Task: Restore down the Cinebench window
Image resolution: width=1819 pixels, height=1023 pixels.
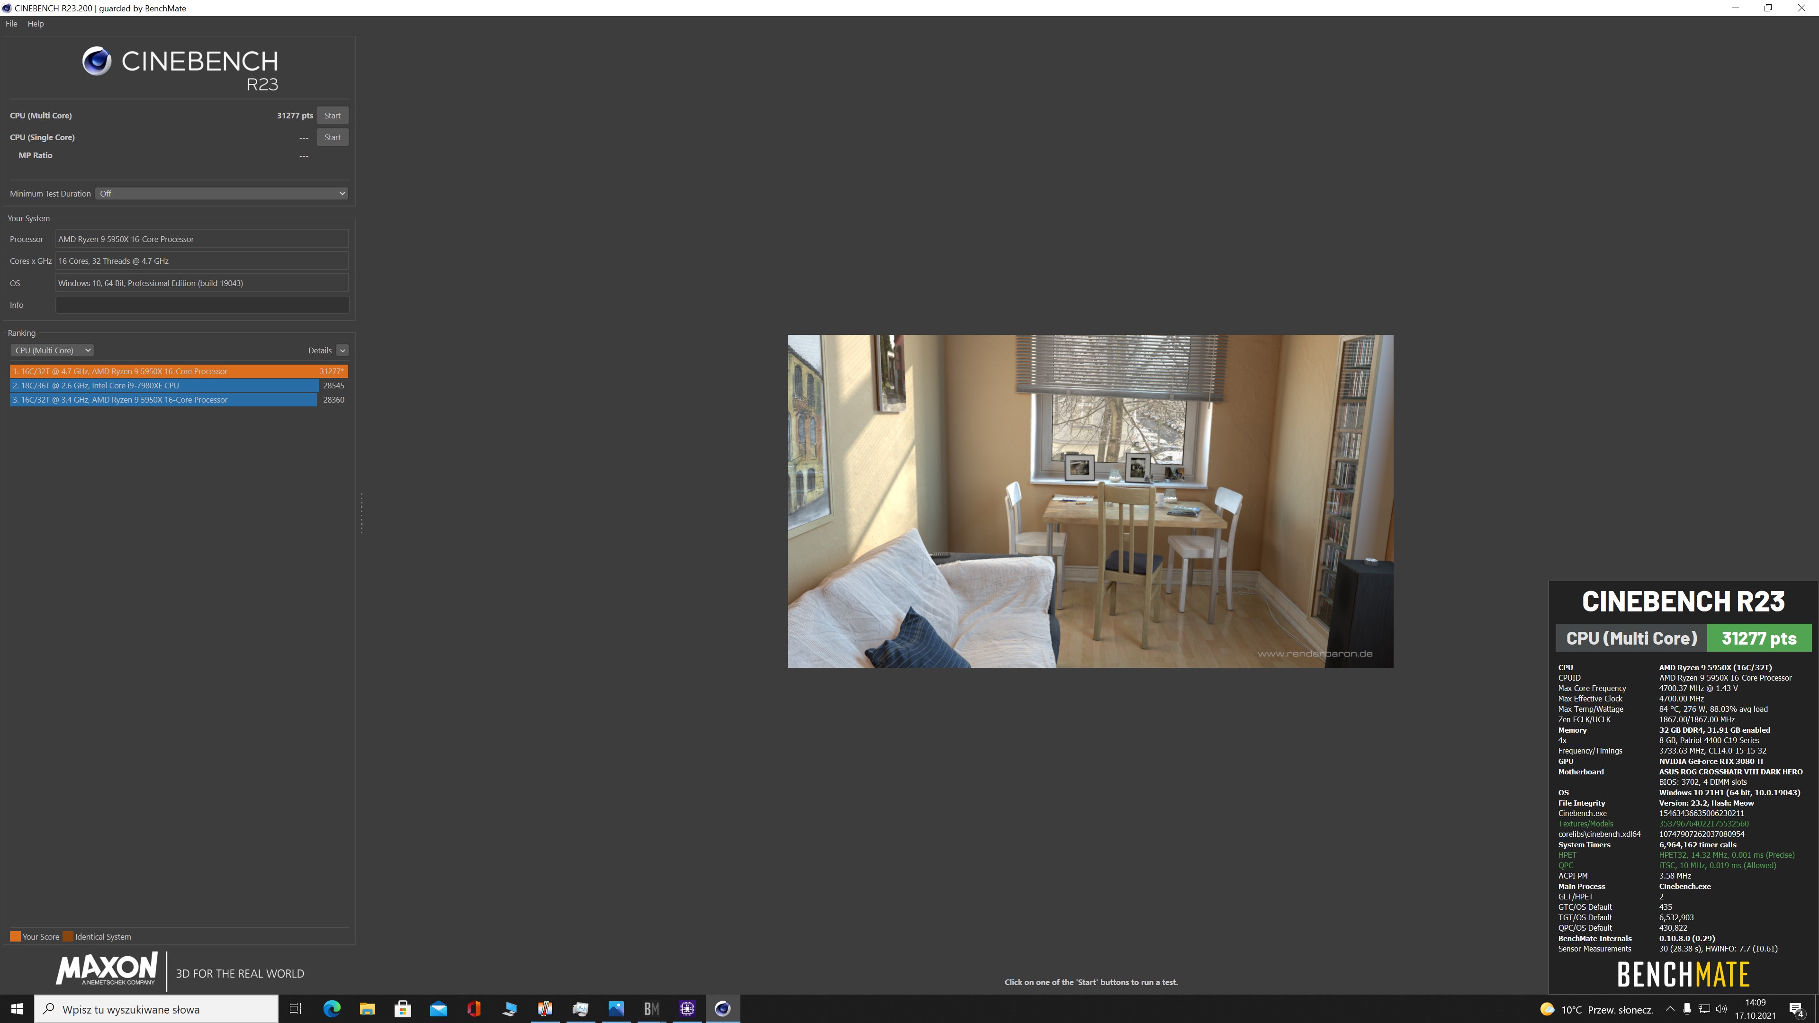Action: [x=1768, y=8]
